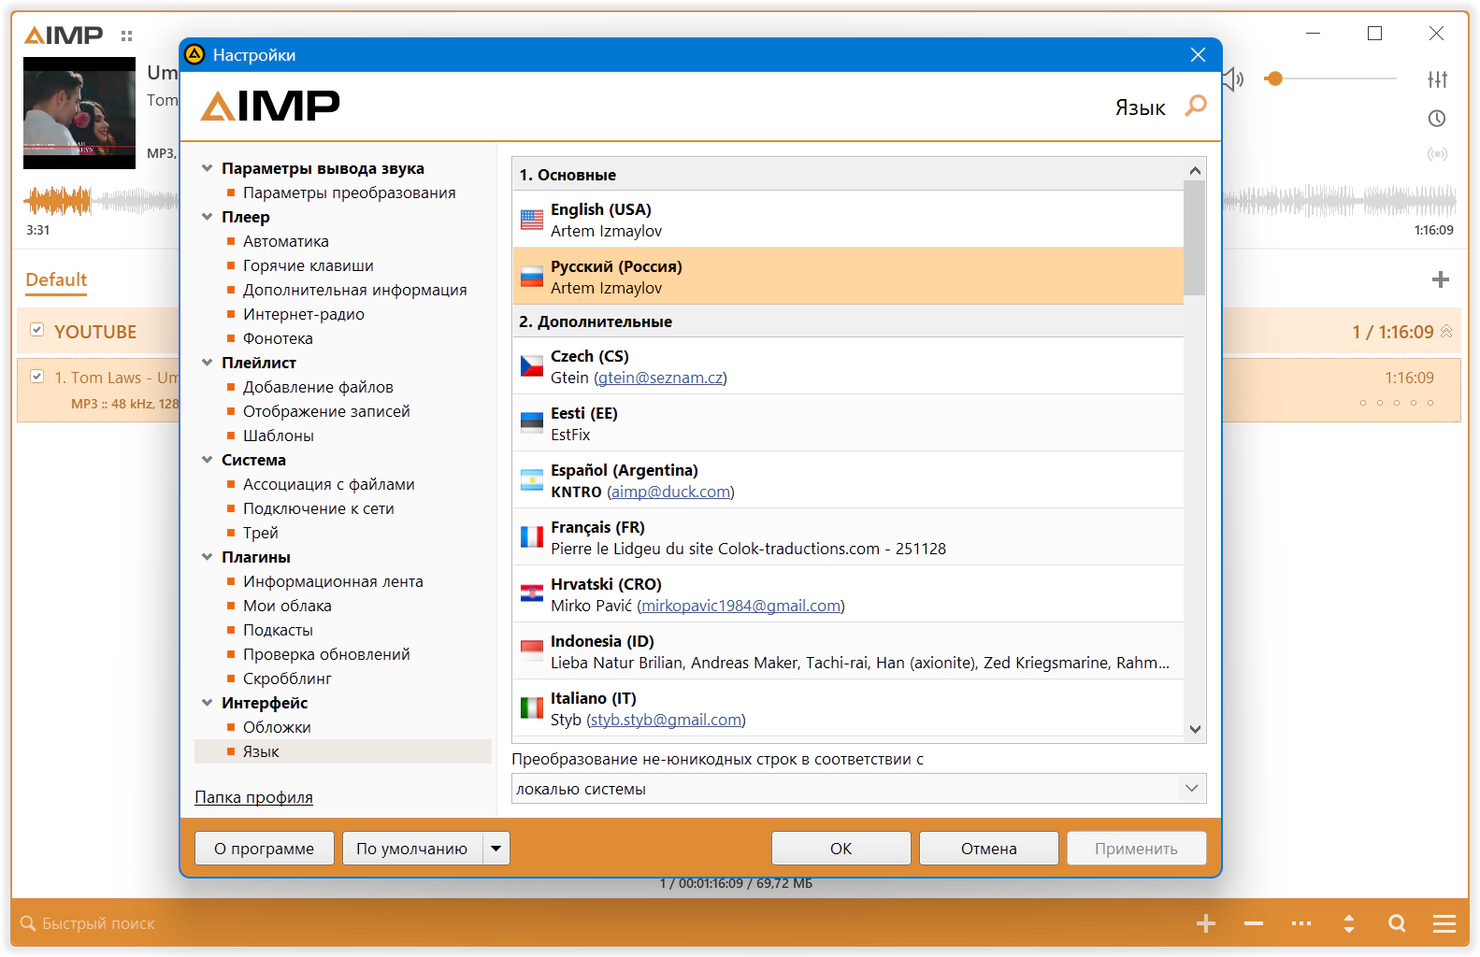Click the USA flag icon
The image size is (1480, 957).
[x=532, y=220]
